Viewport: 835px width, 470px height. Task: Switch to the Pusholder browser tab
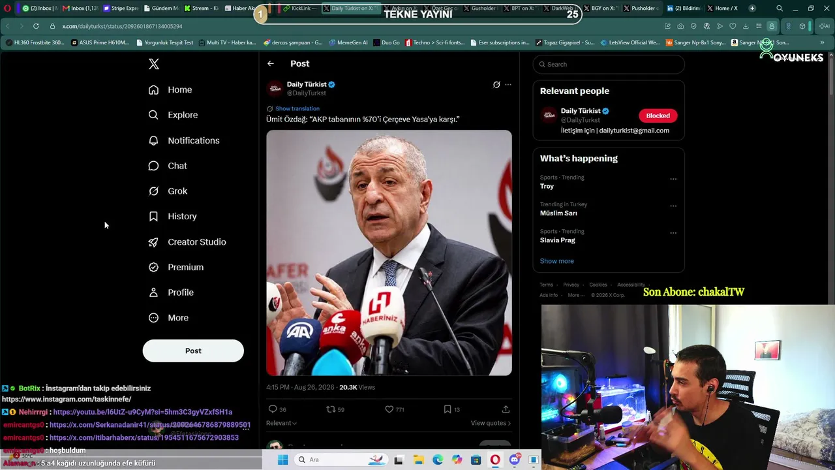click(642, 8)
